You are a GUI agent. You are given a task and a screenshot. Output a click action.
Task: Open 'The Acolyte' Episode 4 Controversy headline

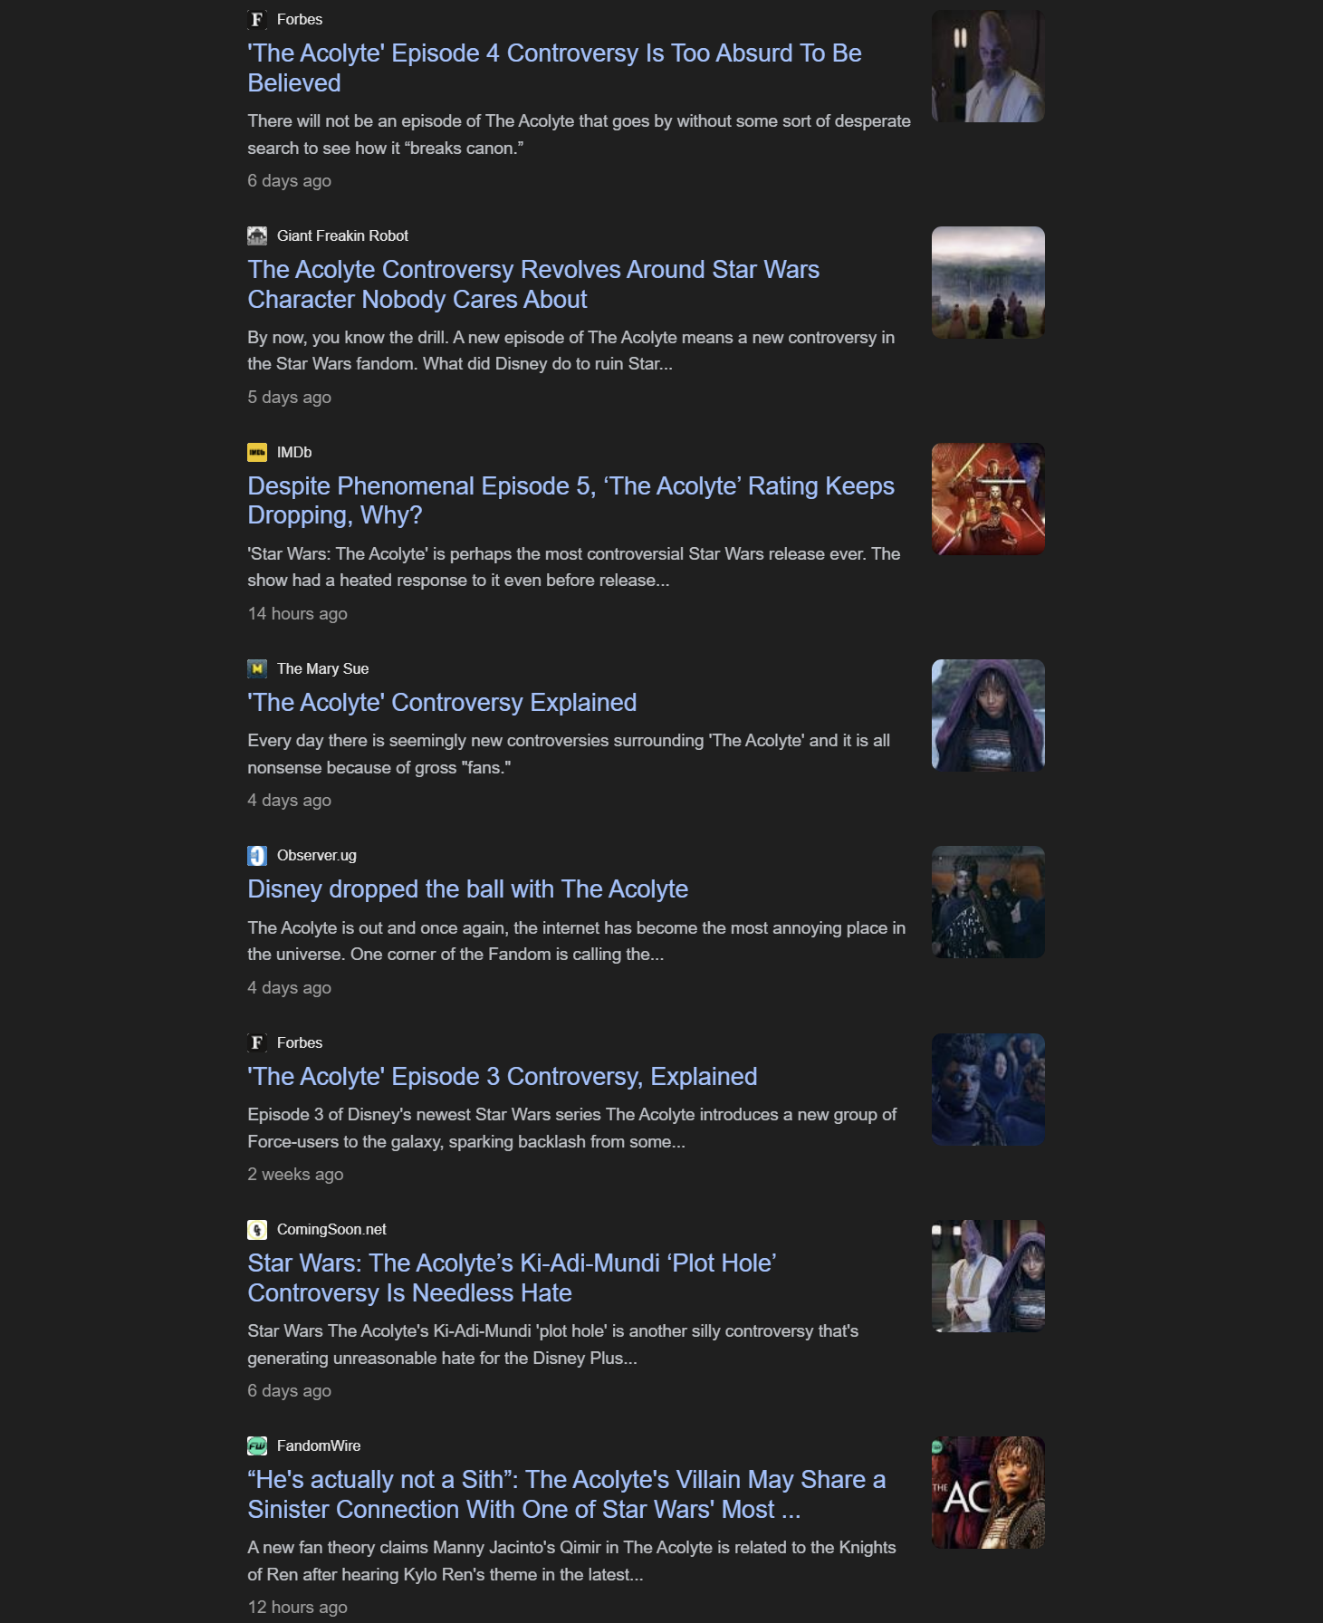click(x=554, y=68)
